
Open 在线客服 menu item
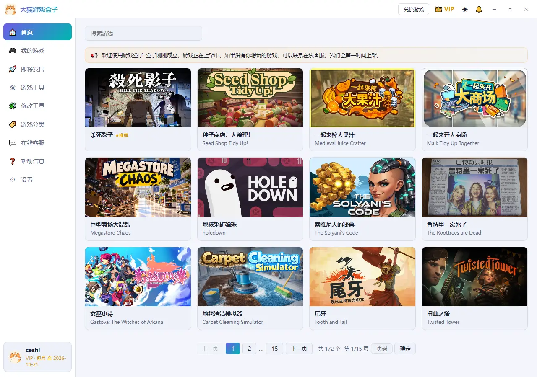[37, 143]
